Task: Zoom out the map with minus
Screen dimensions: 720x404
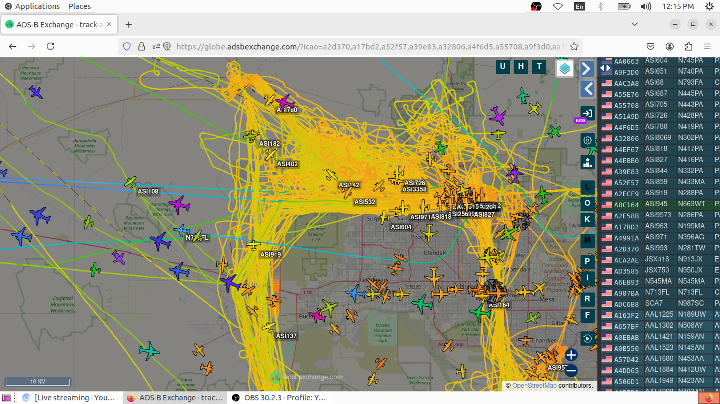Action: coord(571,371)
